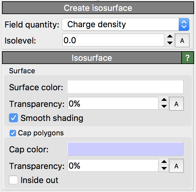Viewport: 196px width, 192px height.
Task: Click the Create isosurface panel header
Action: [98, 8]
